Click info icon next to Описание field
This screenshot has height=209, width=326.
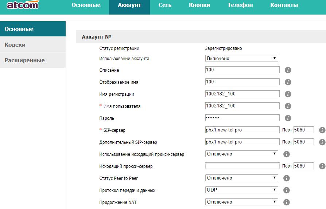click(288, 70)
